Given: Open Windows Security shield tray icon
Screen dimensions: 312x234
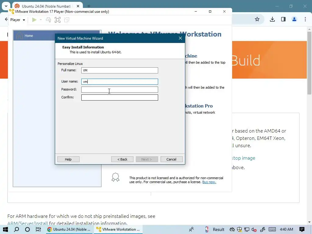Looking at the screenshot, I should [239, 229].
